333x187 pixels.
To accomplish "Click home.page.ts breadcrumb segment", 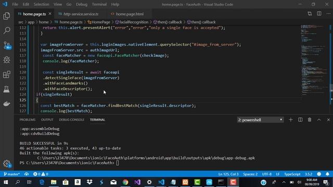I will click(68, 22).
